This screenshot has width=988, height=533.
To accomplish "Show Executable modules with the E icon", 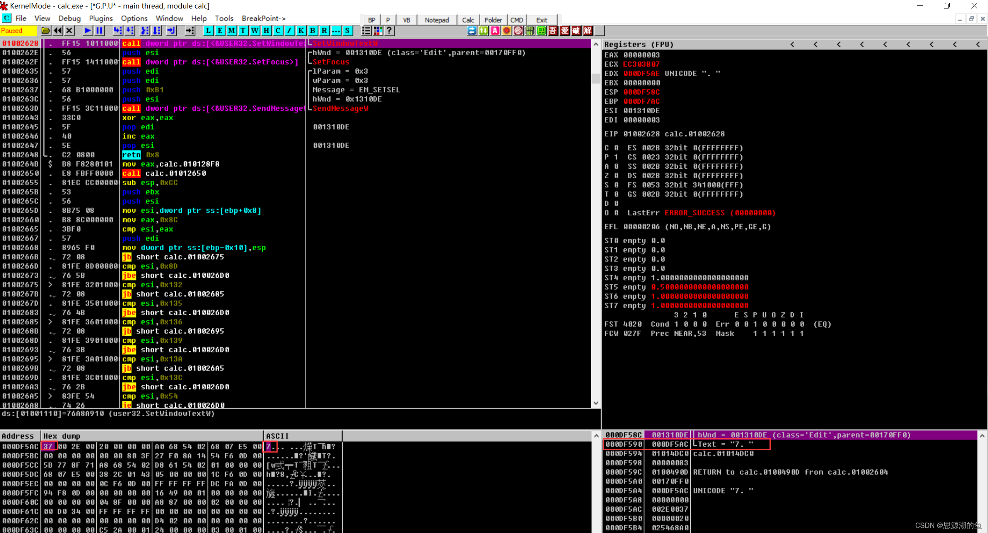I will (x=220, y=31).
